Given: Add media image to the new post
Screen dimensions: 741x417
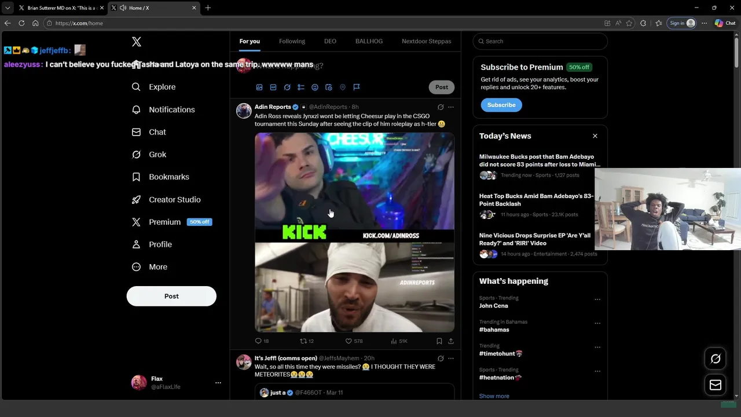Looking at the screenshot, I should (x=259, y=87).
